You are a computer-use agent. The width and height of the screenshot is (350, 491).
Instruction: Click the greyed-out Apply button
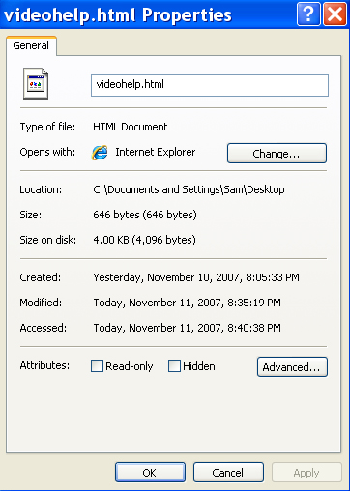pos(306,473)
